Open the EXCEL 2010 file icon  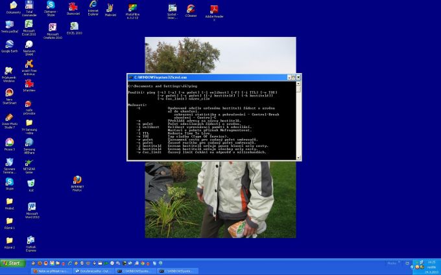pos(74,26)
